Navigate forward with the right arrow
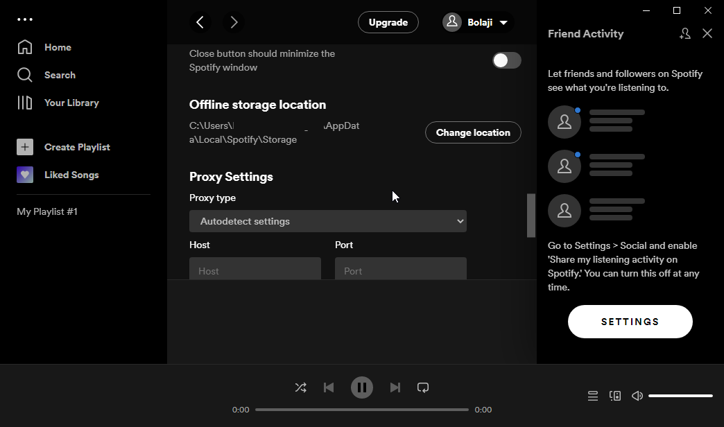Image resolution: width=724 pixels, height=427 pixels. tap(234, 22)
